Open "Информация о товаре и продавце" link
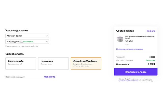The height and width of the screenshot is (108, 163). click(x=130, y=49)
